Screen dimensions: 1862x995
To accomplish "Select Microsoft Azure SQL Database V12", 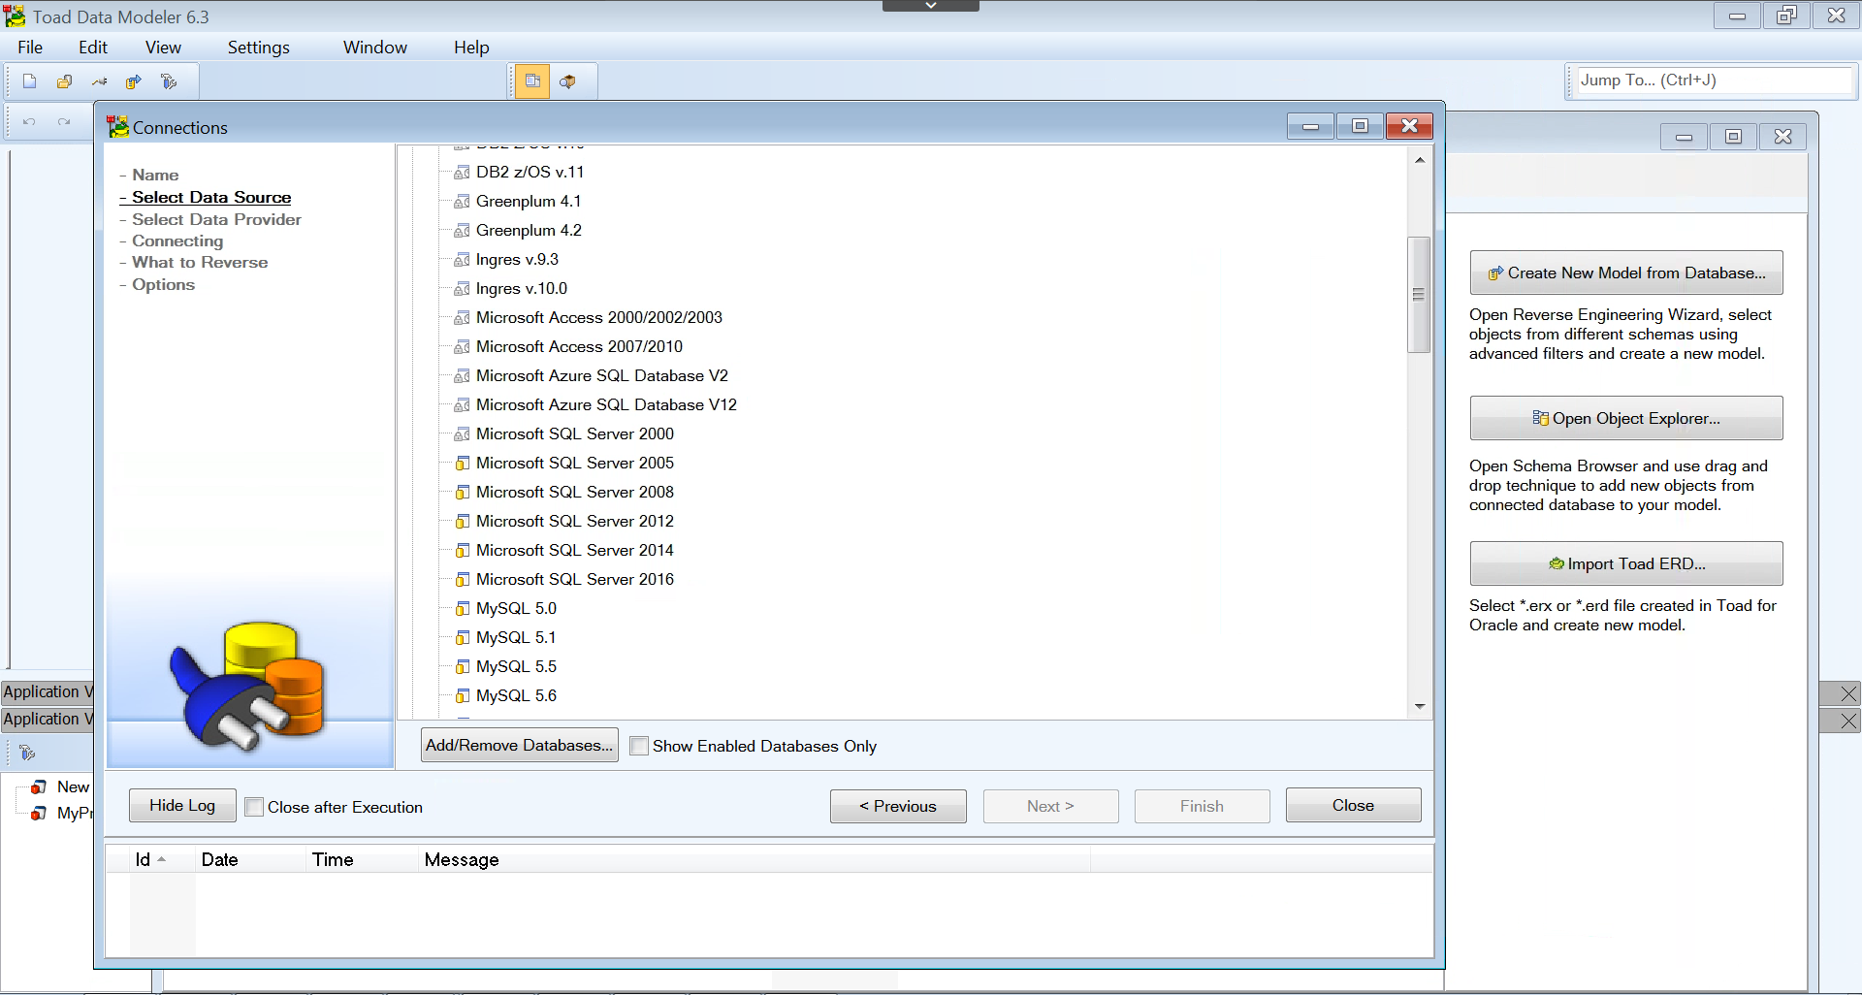I will pyautogui.click(x=606, y=405).
